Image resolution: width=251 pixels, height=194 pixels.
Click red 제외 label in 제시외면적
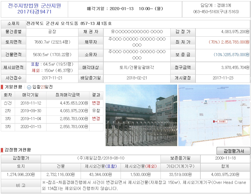(x=36, y=71)
